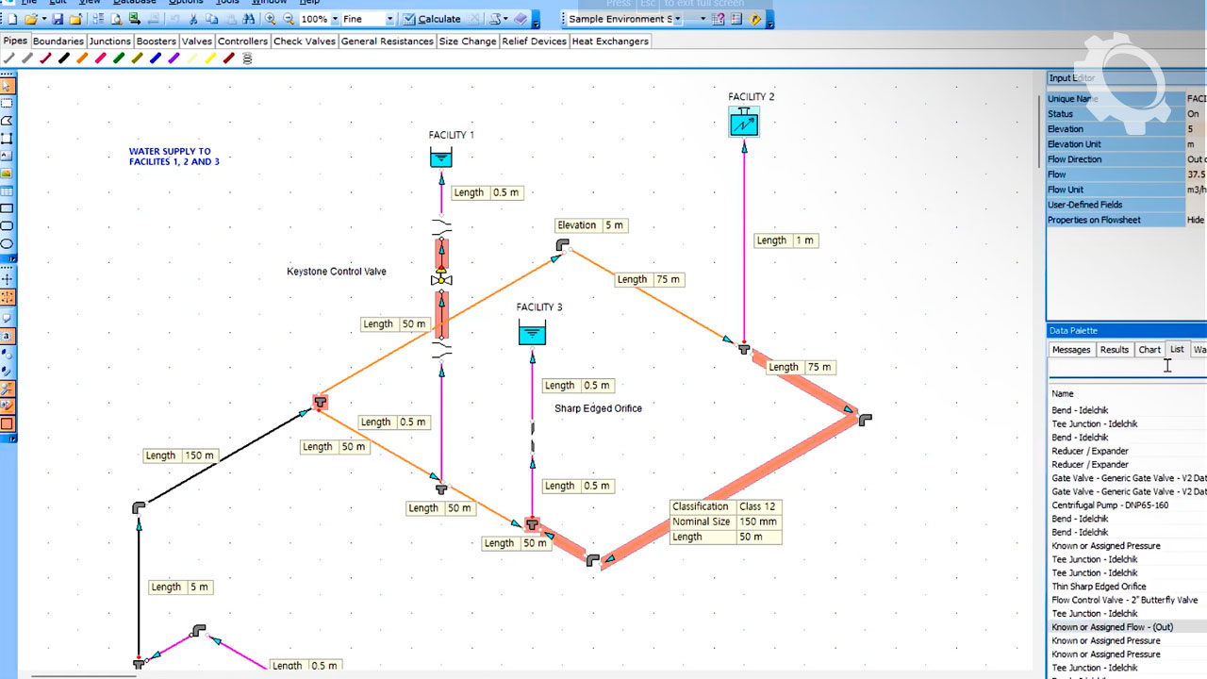Select the ellipse shape tool
This screenshot has height=679, width=1207.
pyautogui.click(x=7, y=243)
